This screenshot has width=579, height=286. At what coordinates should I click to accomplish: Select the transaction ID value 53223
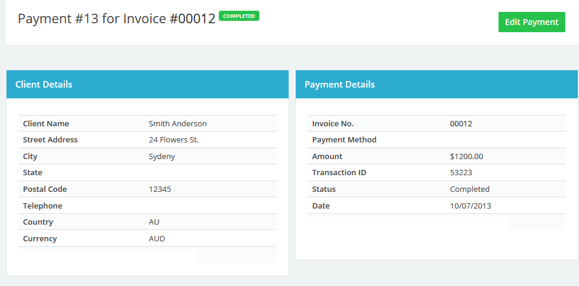pyautogui.click(x=461, y=173)
